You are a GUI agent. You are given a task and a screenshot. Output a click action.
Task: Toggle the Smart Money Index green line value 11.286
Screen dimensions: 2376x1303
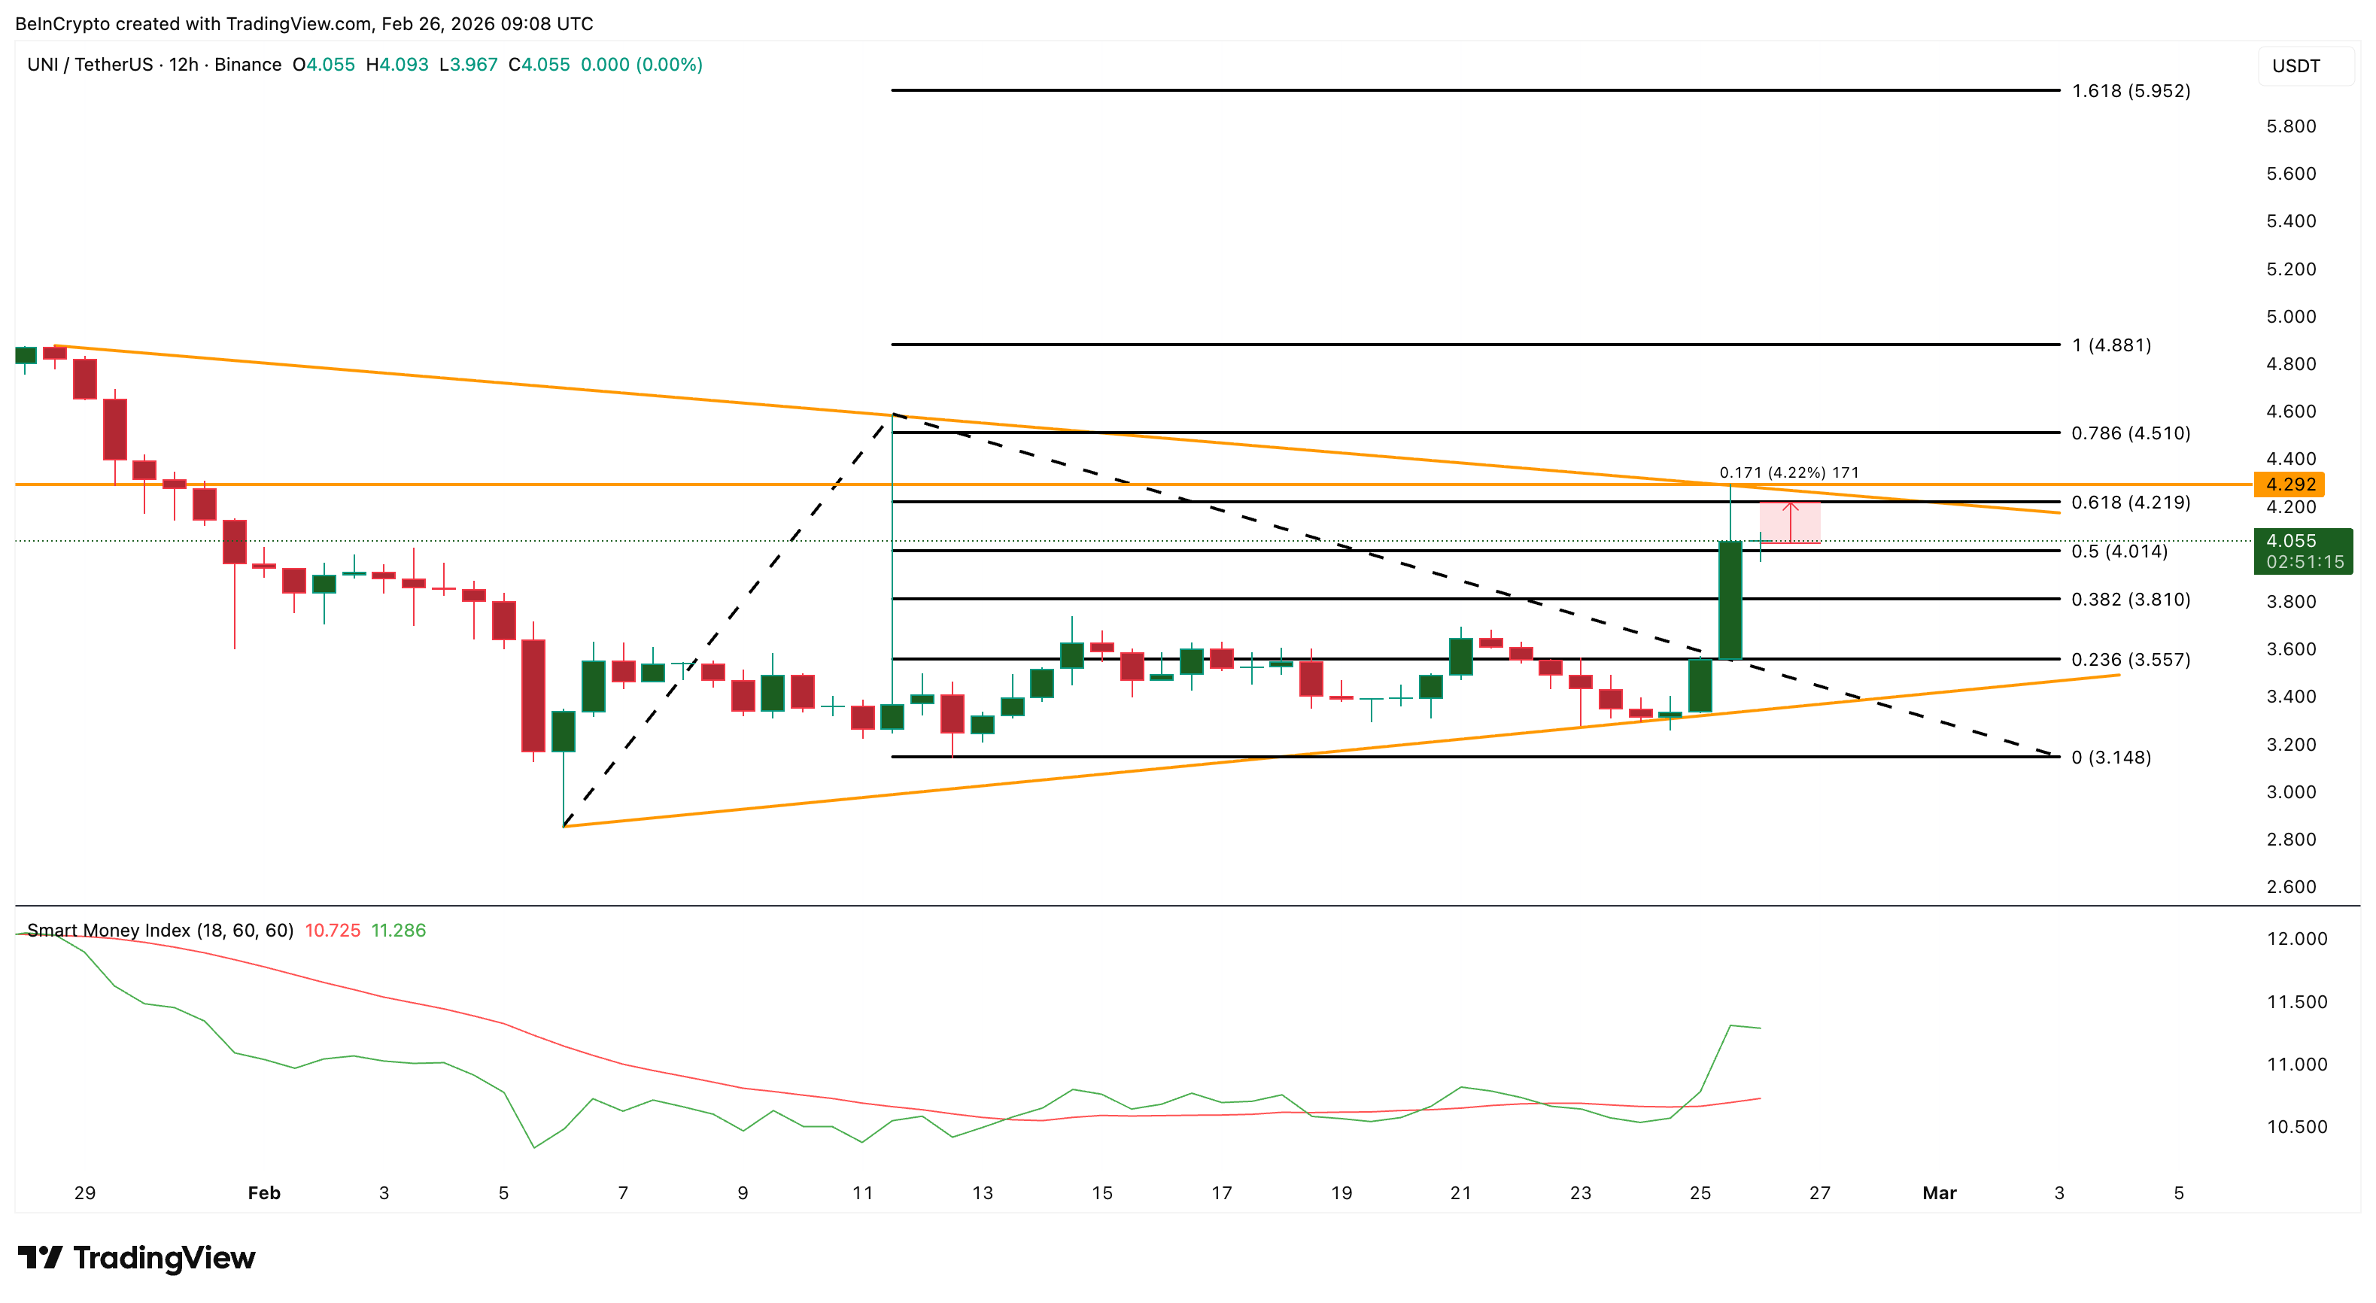pyautogui.click(x=397, y=930)
